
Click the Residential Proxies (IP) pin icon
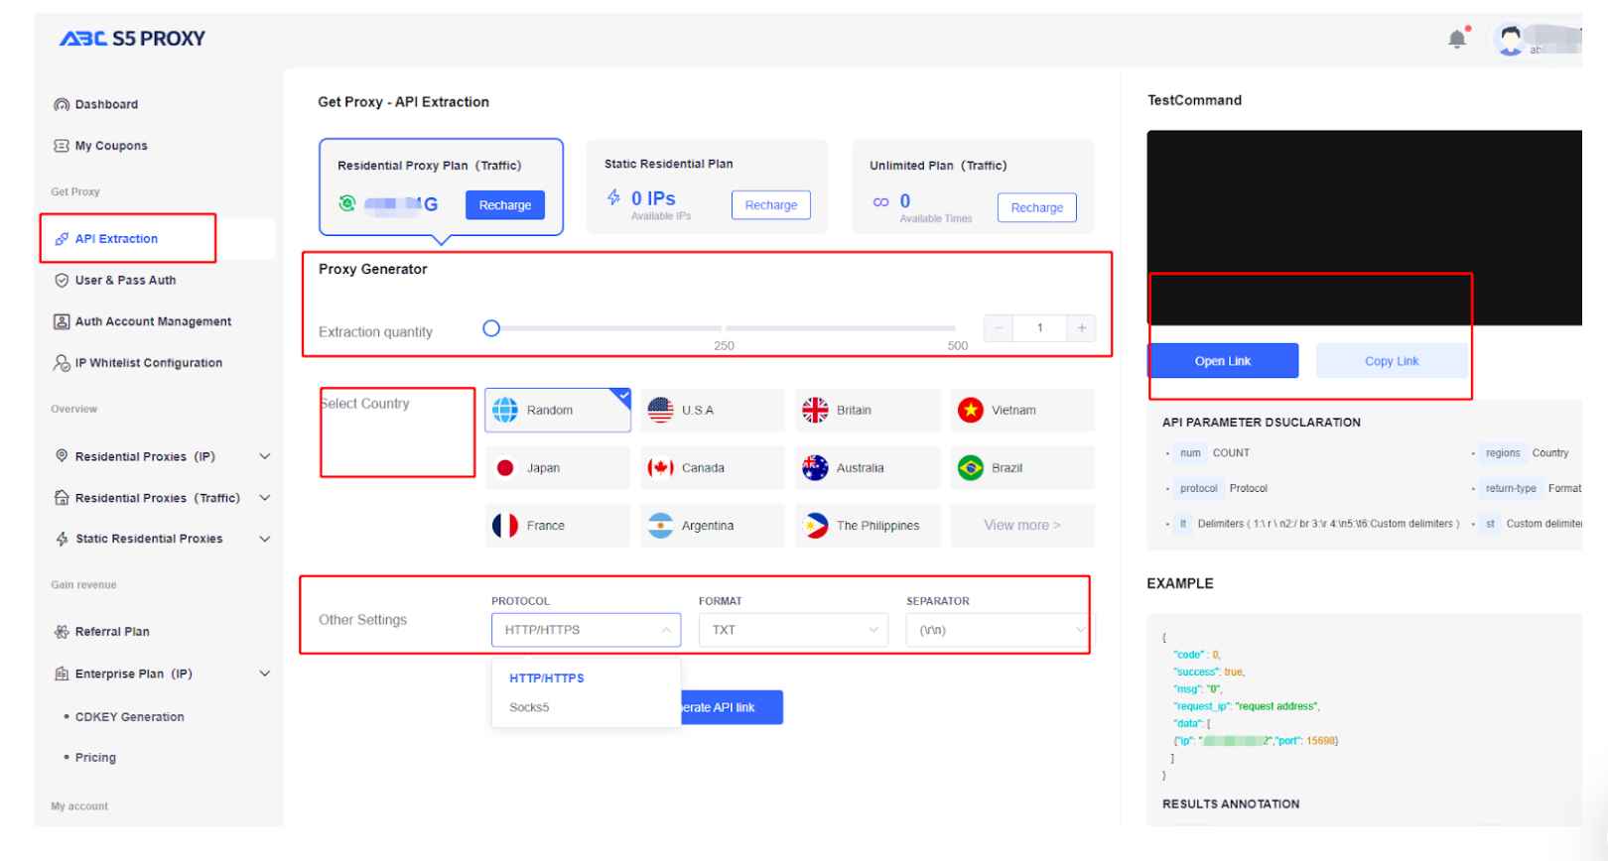62,456
